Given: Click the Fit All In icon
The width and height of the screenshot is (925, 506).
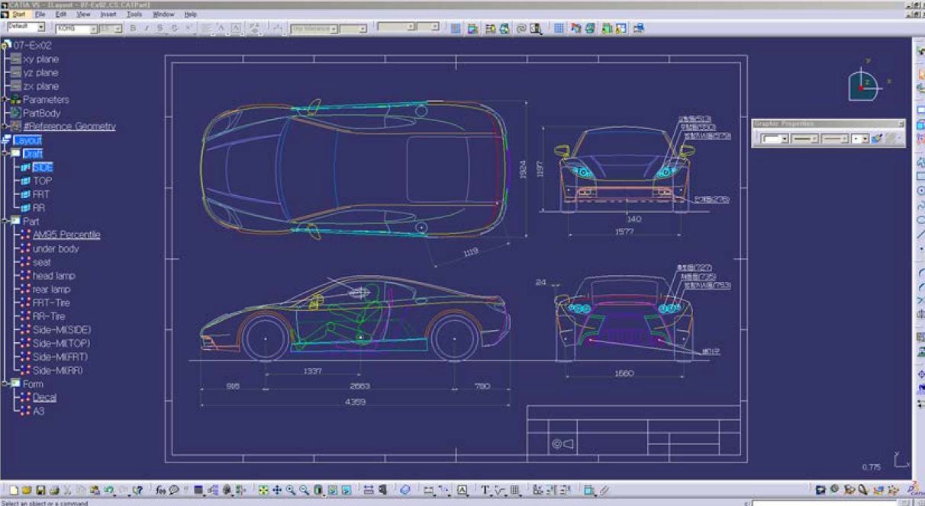Looking at the screenshot, I should coord(263,490).
